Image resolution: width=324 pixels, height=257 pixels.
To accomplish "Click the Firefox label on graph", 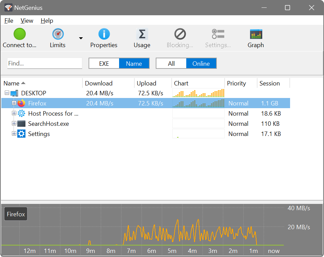I will coord(16,214).
